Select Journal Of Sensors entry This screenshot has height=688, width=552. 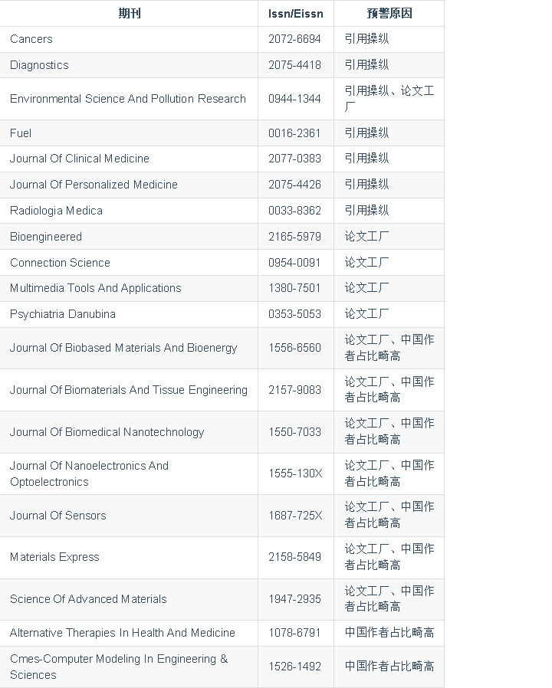(58, 516)
